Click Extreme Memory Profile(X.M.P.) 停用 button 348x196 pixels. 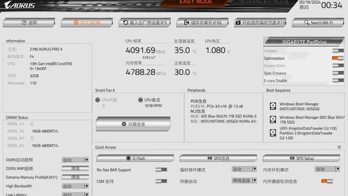(75, 177)
